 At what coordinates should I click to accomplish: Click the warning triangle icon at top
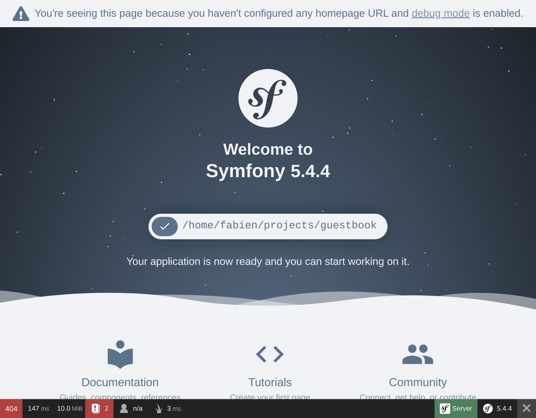click(x=21, y=13)
